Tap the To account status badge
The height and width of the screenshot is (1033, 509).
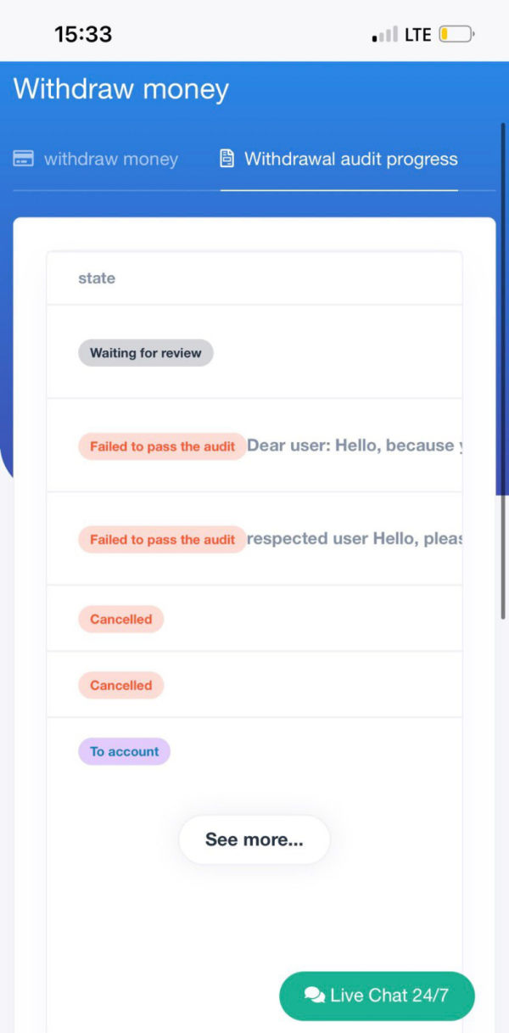[x=124, y=752]
